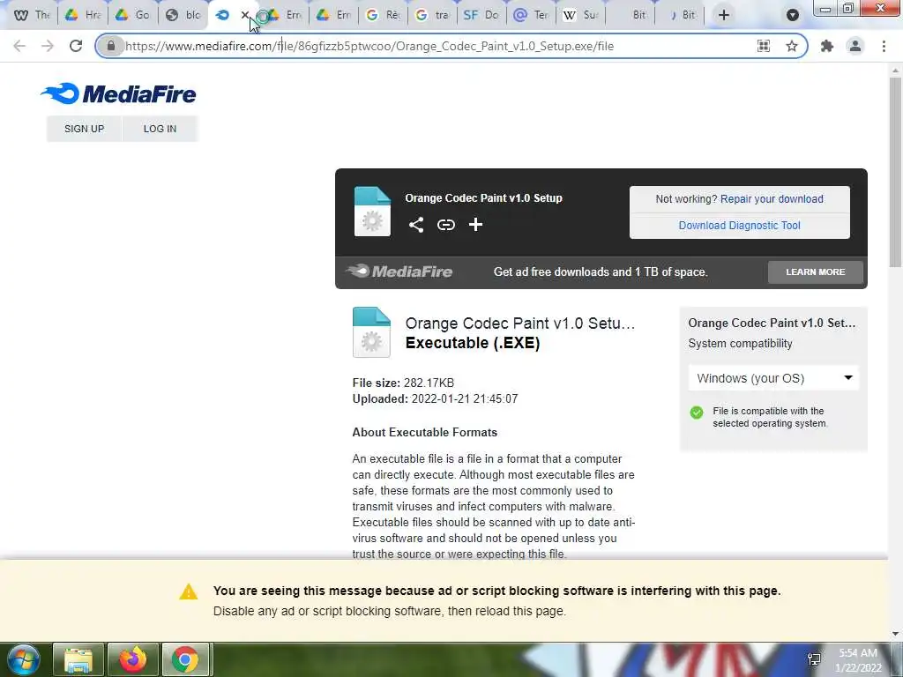Open the Chrome profile avatar
The width and height of the screenshot is (903, 677).
click(x=855, y=46)
